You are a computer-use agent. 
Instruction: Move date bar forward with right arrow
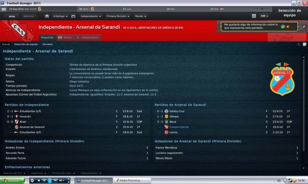[x=267, y=9]
